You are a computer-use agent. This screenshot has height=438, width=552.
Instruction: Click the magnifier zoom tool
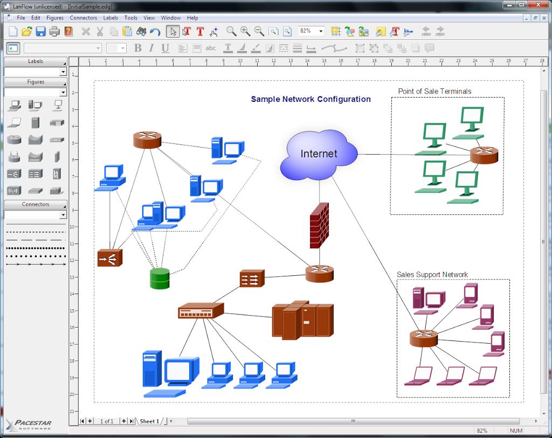pyautogui.click(x=231, y=32)
